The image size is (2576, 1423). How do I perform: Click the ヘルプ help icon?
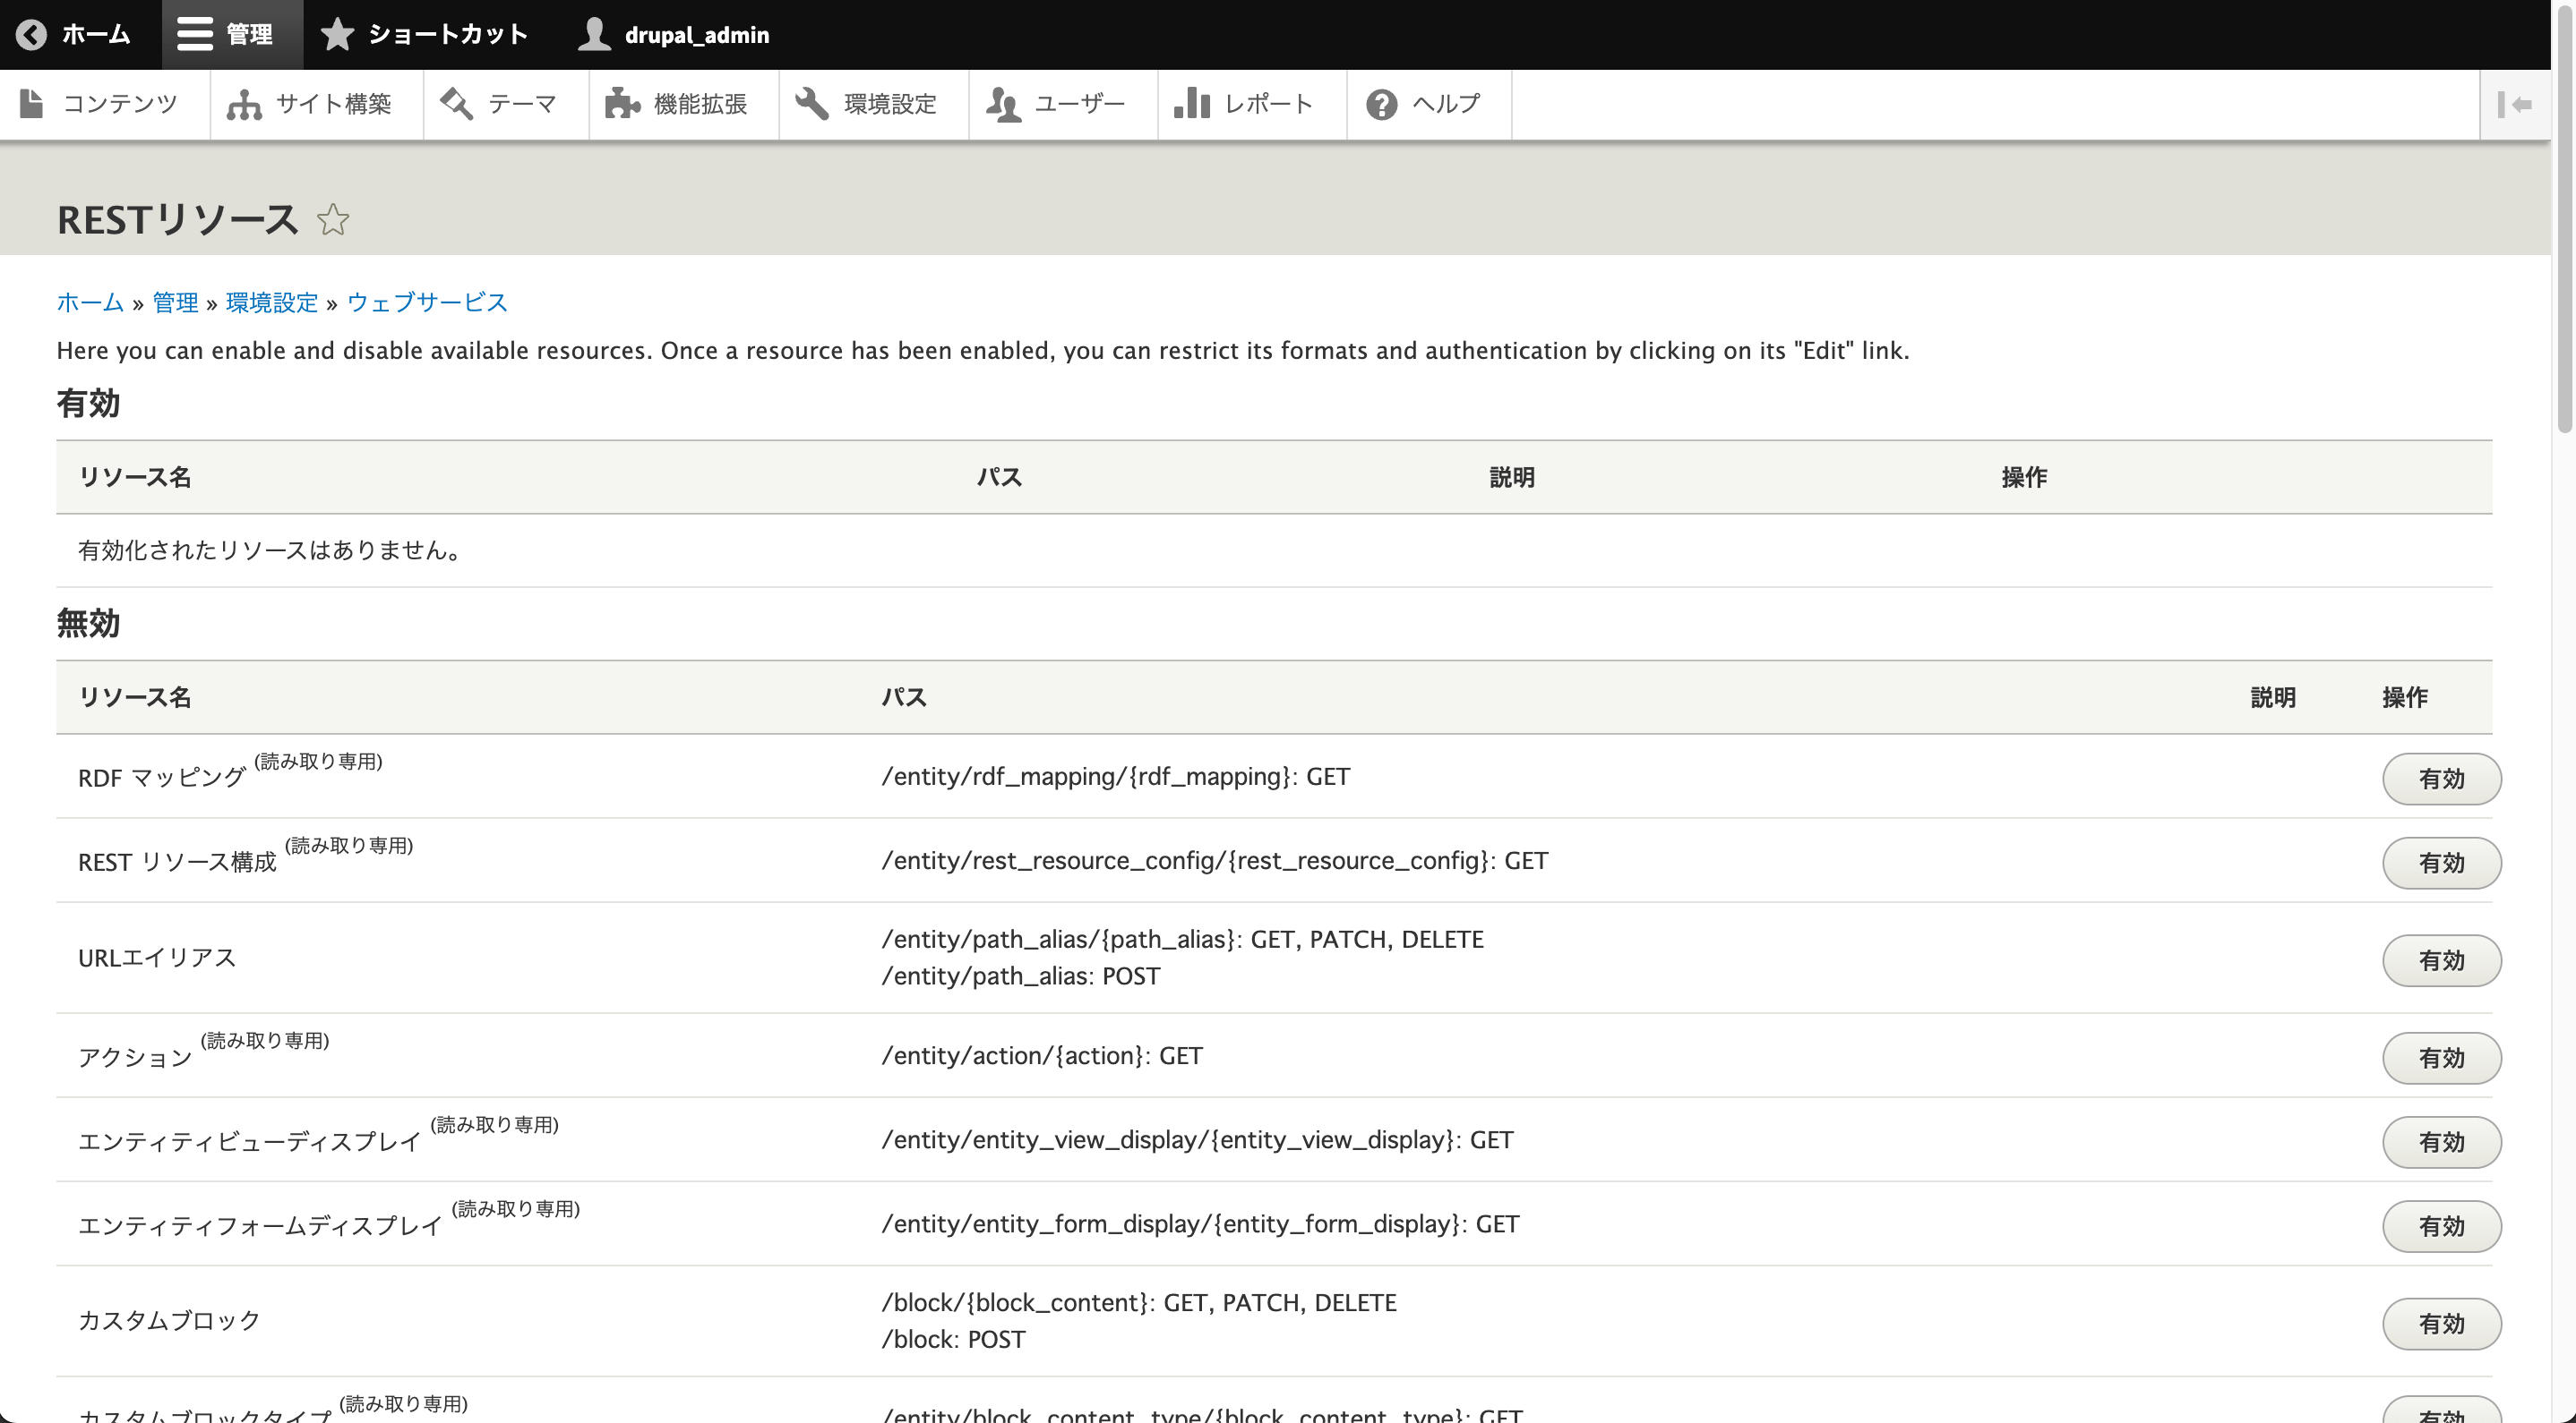pos(1380,104)
